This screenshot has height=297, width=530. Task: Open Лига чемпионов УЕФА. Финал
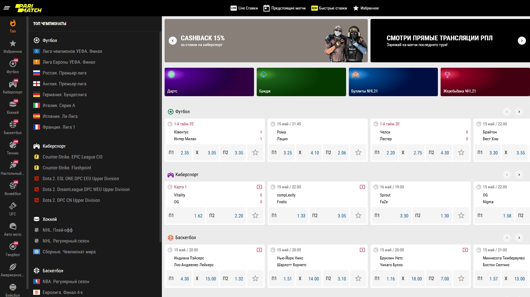tap(68, 51)
